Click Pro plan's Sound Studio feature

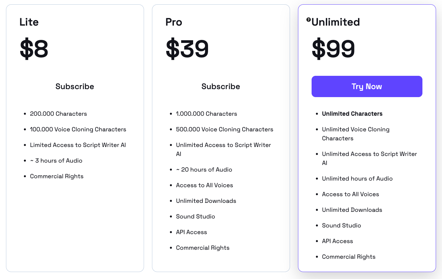pyautogui.click(x=195, y=216)
